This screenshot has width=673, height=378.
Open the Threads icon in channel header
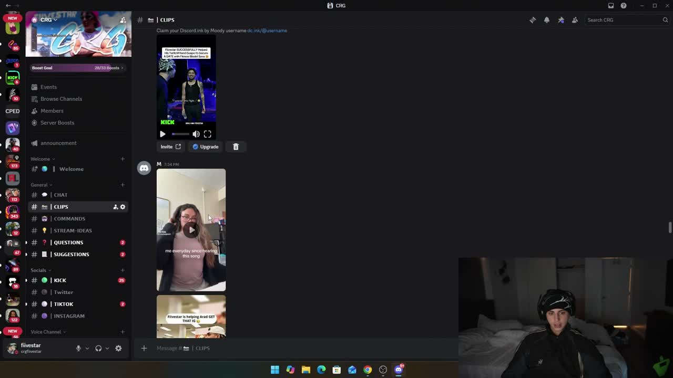point(533,20)
